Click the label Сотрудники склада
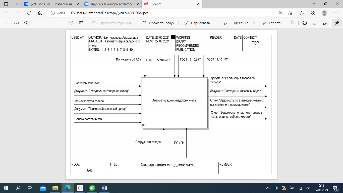Viewport: 343px width, 193px height. pos(148,142)
